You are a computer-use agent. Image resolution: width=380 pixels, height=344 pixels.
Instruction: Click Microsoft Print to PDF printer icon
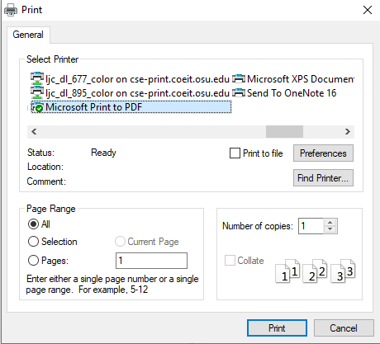tap(37, 107)
